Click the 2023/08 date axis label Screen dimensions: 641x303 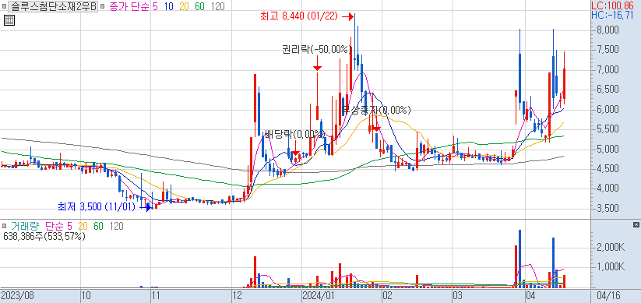[18, 295]
